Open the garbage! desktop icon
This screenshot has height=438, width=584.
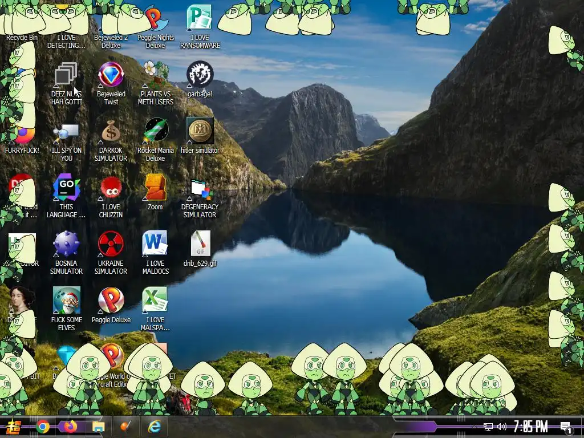tap(200, 79)
